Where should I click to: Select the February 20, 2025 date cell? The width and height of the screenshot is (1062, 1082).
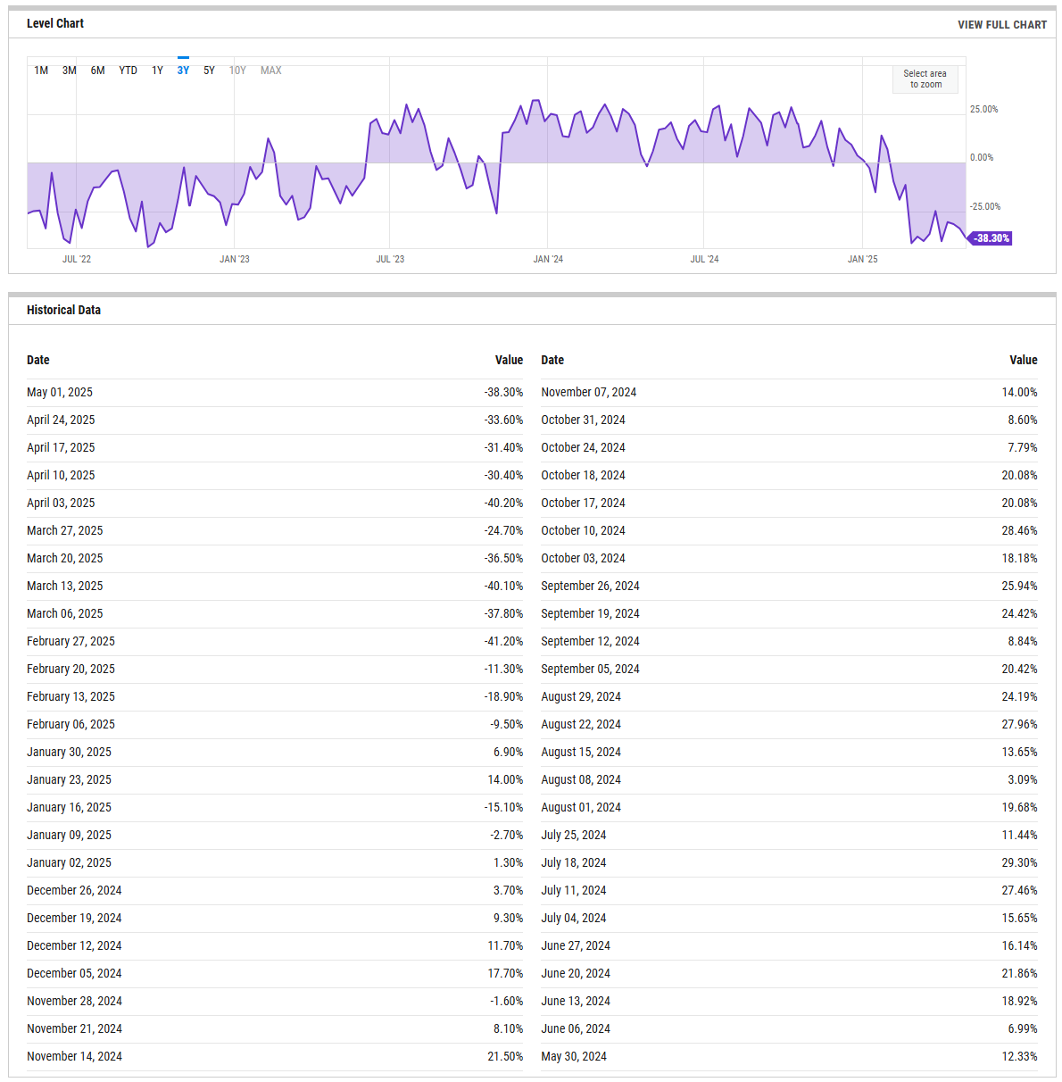point(71,670)
